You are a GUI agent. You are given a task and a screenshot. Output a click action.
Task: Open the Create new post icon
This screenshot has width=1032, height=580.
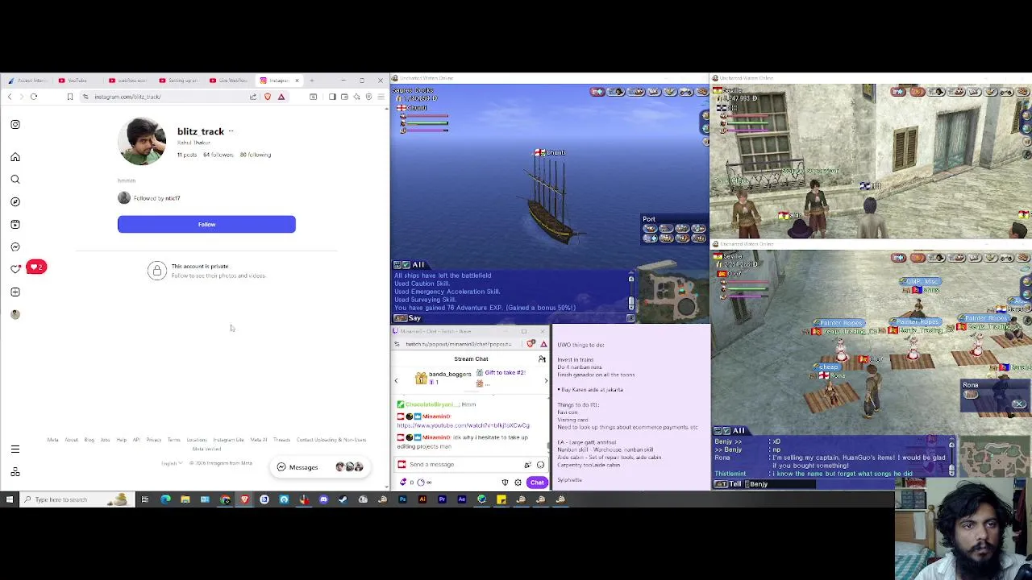coord(15,292)
